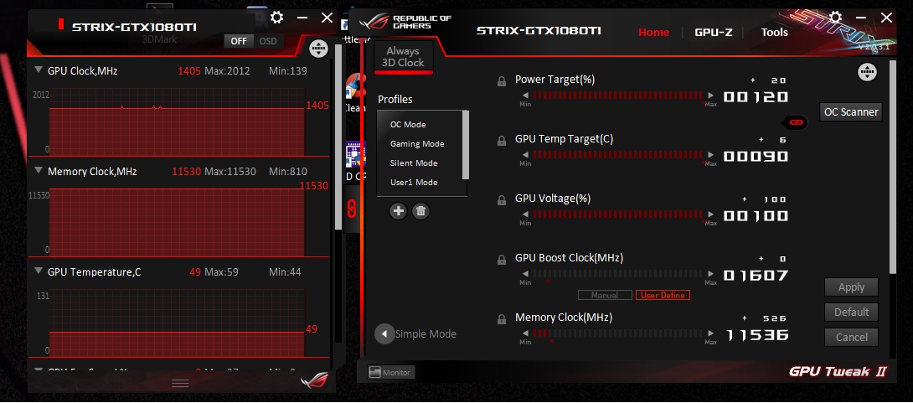This screenshot has height=403, width=913.
Task: Unlock the GPU Voltage padlock
Action: pos(502,200)
